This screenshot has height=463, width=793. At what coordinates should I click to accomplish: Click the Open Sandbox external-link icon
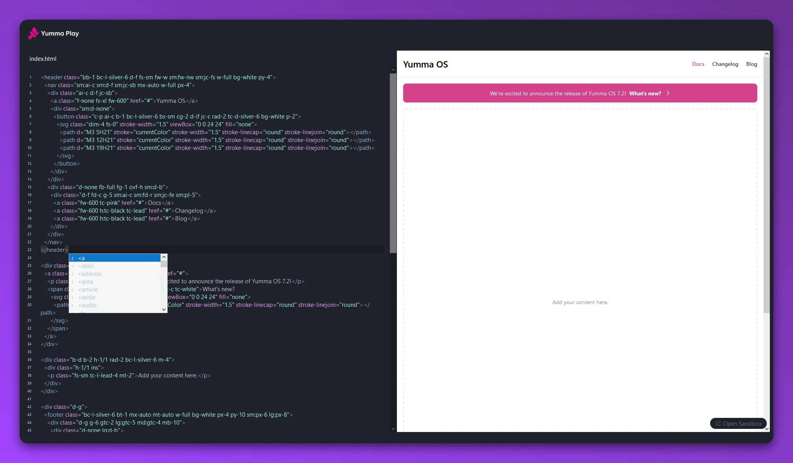(718, 423)
